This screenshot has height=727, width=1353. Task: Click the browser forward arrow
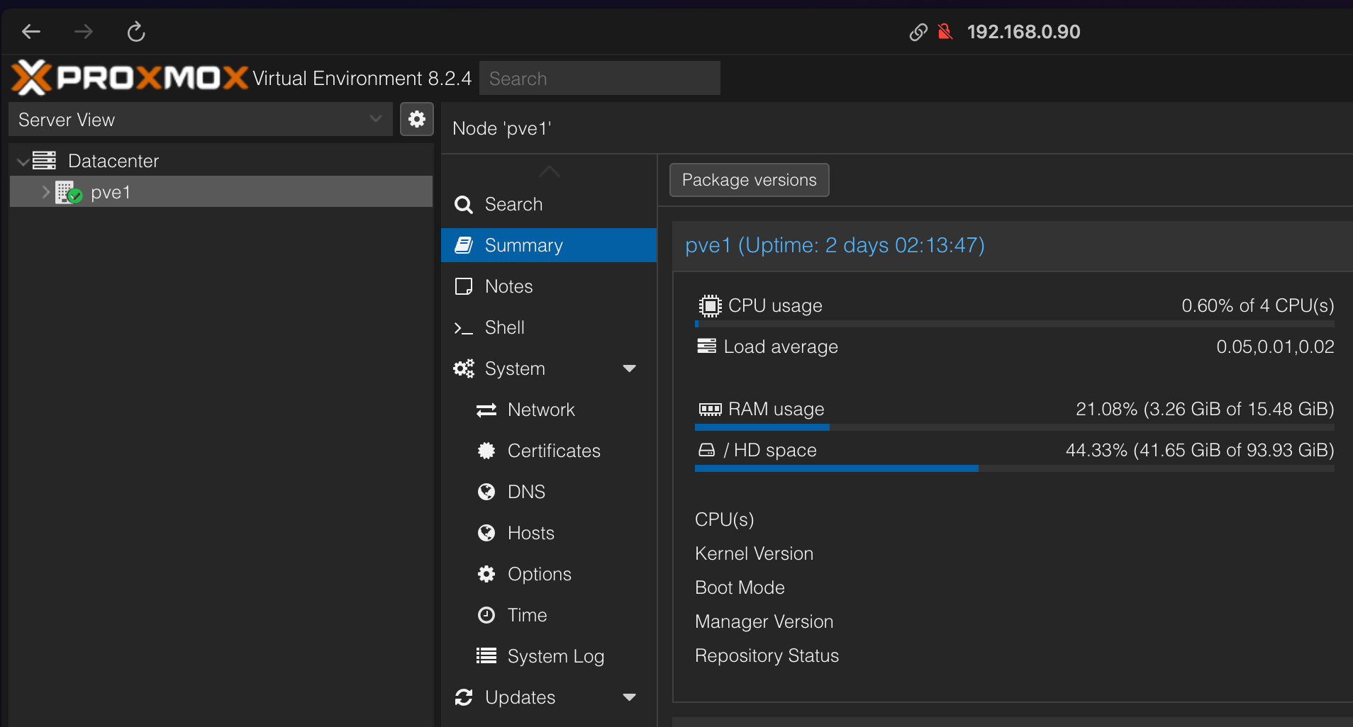click(x=84, y=31)
